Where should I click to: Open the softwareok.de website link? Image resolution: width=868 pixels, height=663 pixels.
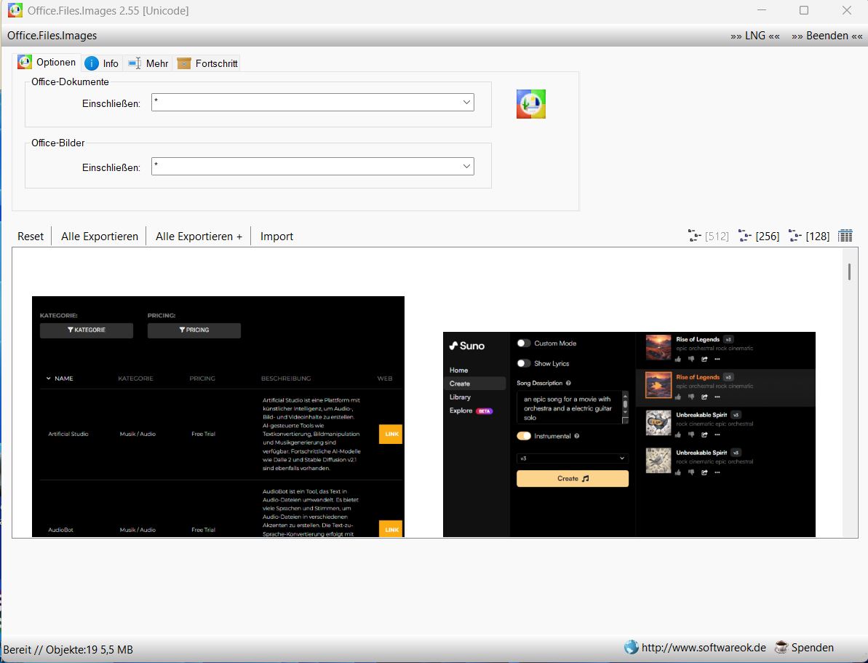[x=704, y=648]
